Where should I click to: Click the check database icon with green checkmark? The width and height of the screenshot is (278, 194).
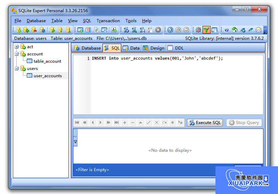point(60,30)
